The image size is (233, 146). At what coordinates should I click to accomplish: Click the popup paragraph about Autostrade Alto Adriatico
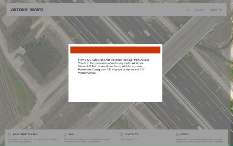(114, 66)
